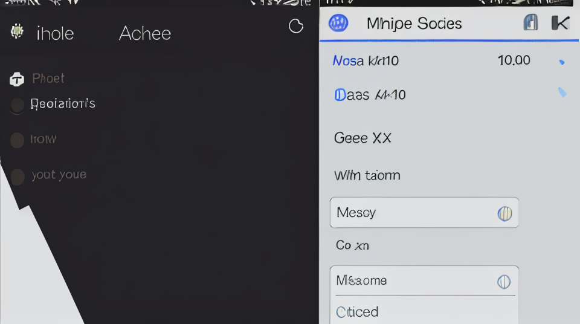
Task: Expand the Daas row blue arrow
Action: point(562,92)
